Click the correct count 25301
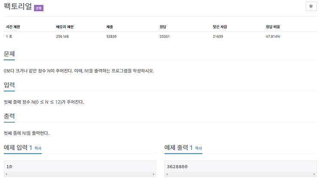The image size is (322, 181). 164,36
